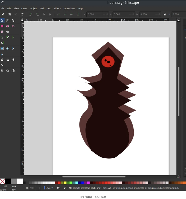186x199 pixels.
Task: Decrease Y position with minus button
Action: coord(130,14)
